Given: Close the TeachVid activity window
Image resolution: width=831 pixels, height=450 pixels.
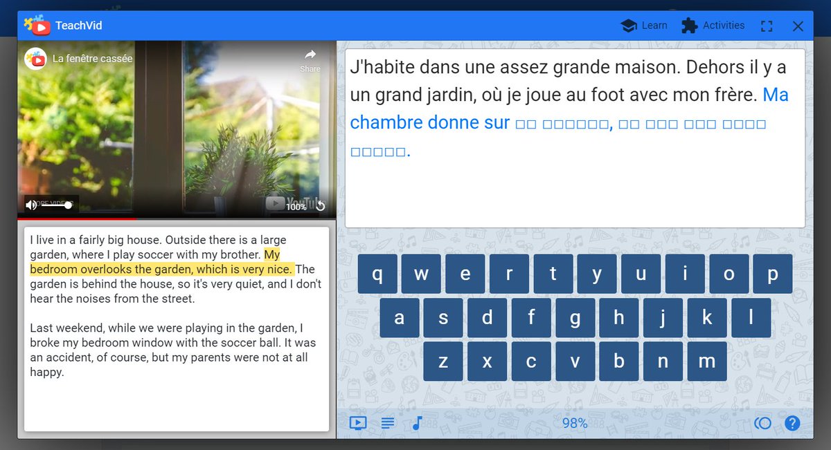Looking at the screenshot, I should coord(798,26).
